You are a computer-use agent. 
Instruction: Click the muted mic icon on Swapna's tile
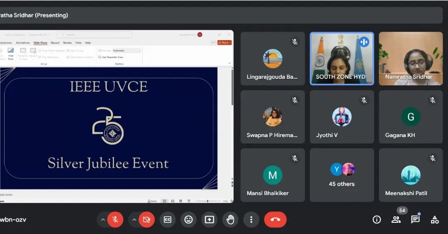click(295, 100)
